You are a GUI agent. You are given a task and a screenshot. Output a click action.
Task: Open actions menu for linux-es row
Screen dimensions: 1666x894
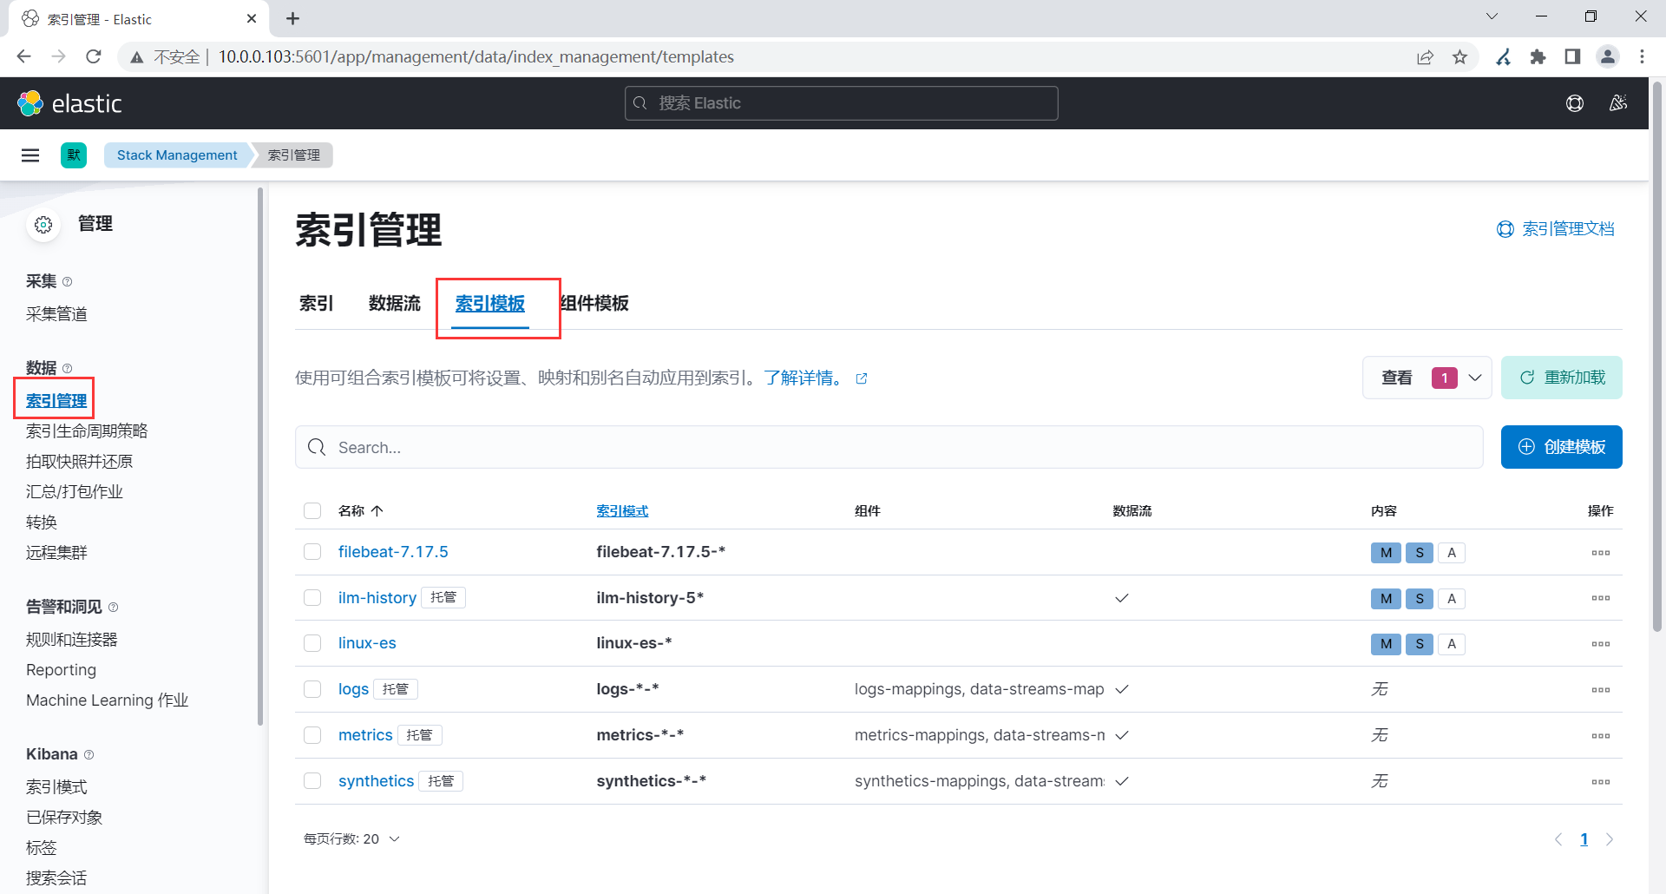(x=1601, y=644)
